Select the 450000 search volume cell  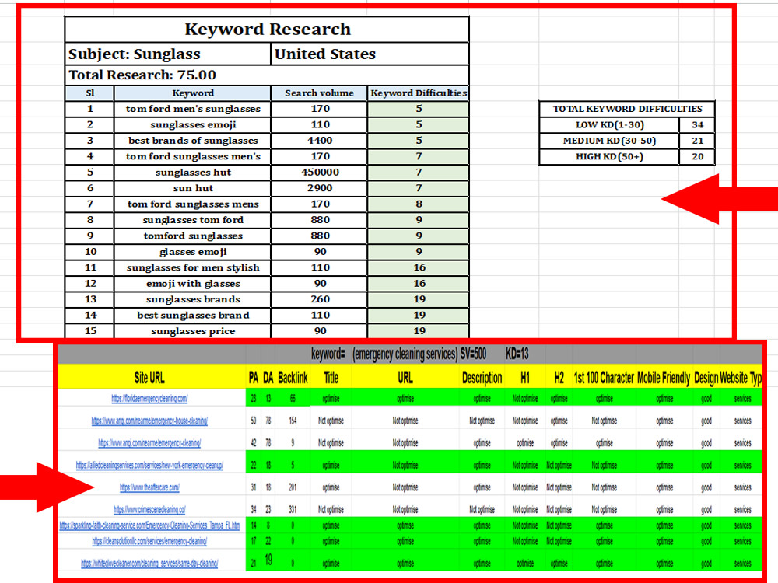320,173
